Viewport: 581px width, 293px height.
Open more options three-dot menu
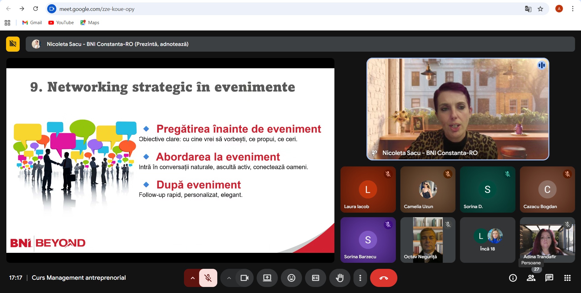point(360,278)
